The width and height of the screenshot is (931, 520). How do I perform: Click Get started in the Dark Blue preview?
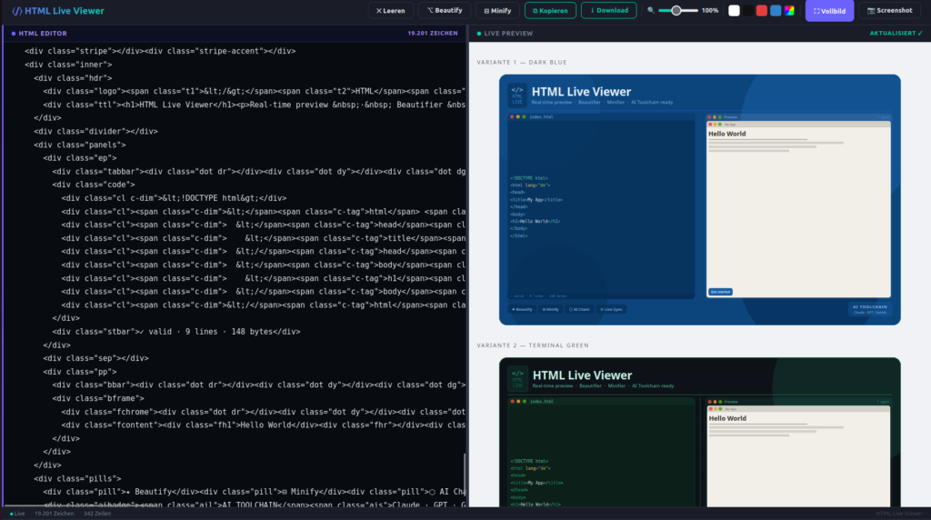pos(720,292)
